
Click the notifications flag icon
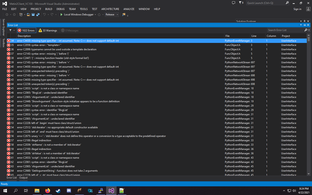pyautogui.click(x=241, y=3)
